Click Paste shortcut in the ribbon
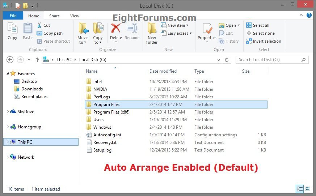The width and height of the screenshot is (316, 196). 54,41
